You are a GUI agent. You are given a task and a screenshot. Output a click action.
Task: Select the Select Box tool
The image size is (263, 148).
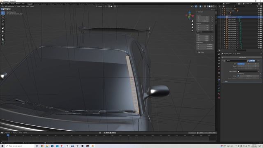[x=3, y=13]
